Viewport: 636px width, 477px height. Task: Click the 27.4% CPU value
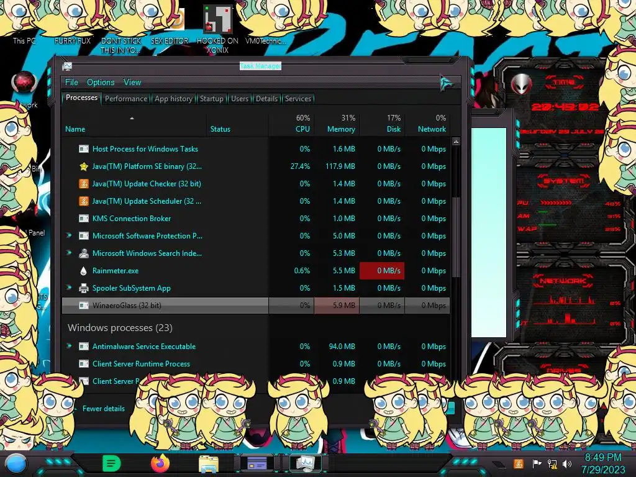pos(300,166)
